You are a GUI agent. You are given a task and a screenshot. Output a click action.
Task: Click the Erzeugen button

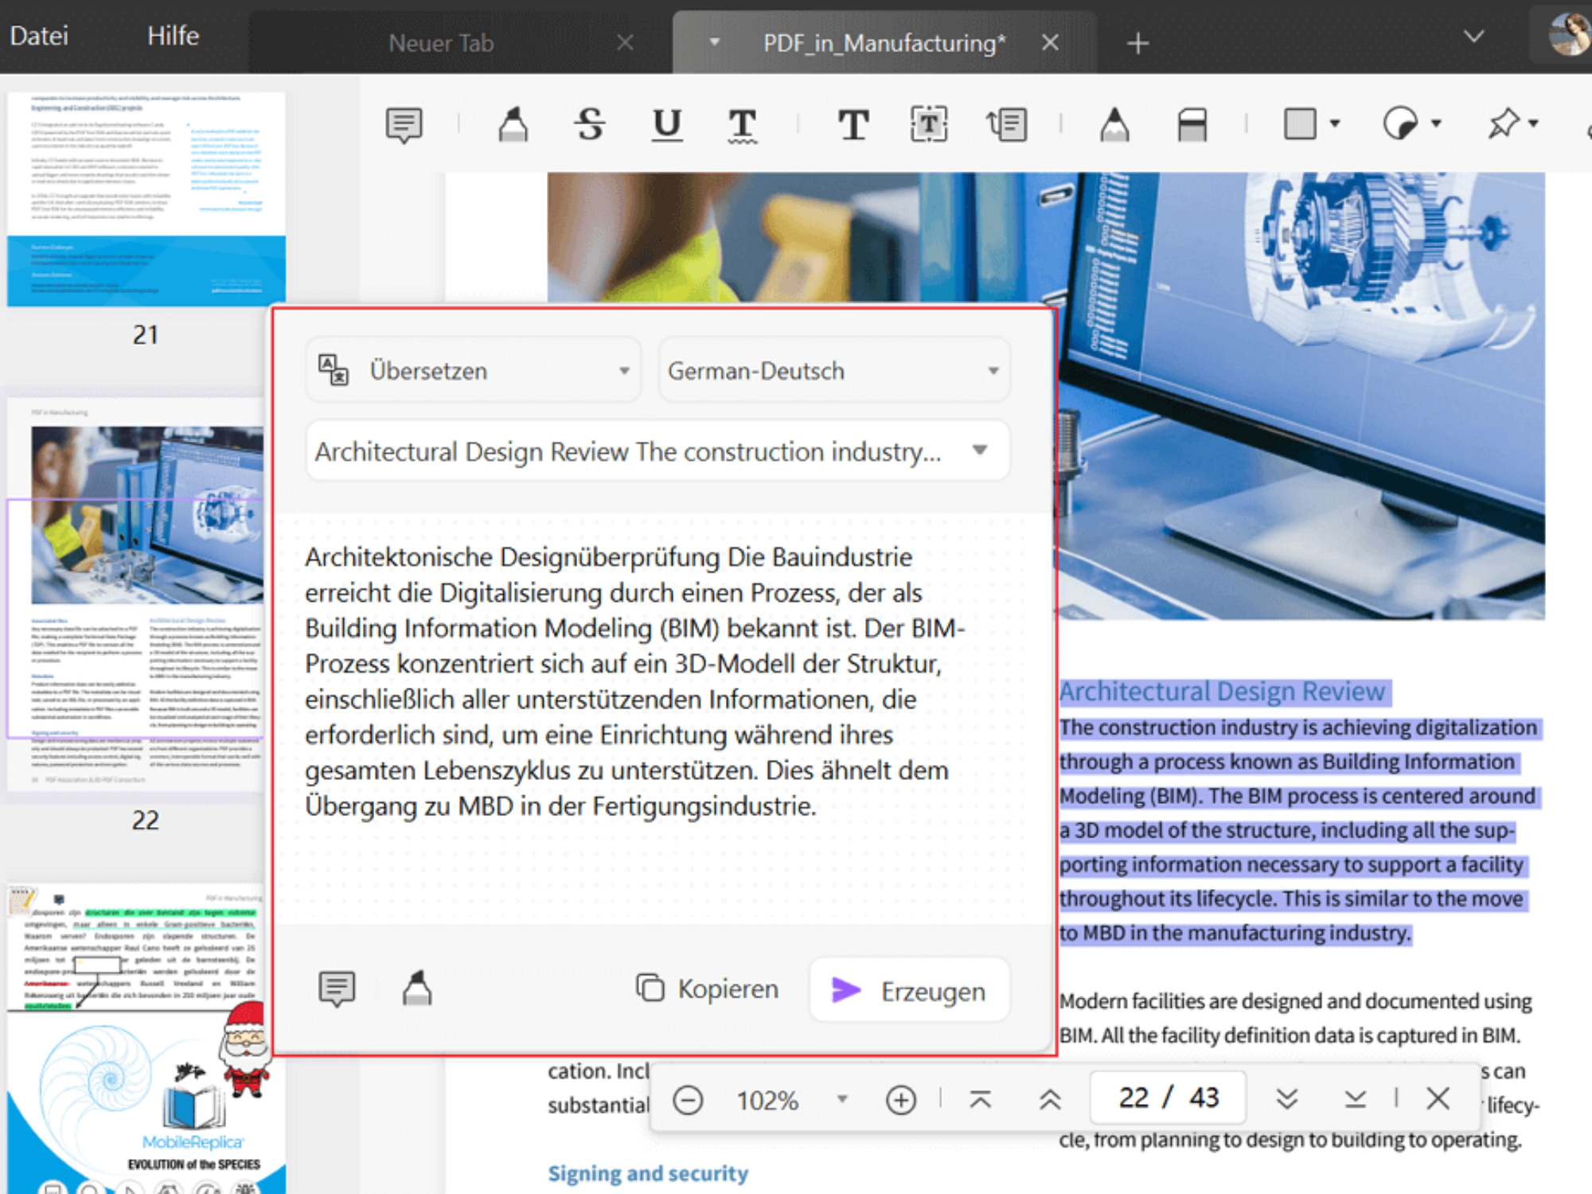click(x=909, y=990)
